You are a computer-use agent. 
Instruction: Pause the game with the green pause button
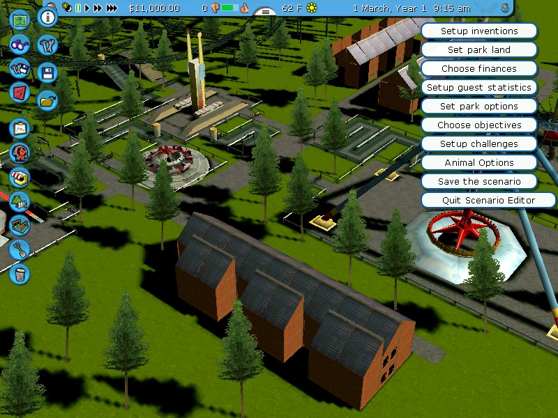point(78,8)
